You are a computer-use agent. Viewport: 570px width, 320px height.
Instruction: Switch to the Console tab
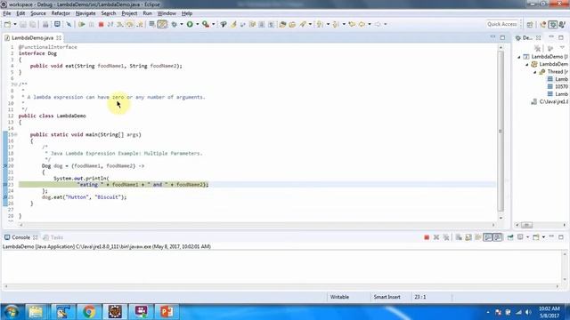[x=20, y=237]
